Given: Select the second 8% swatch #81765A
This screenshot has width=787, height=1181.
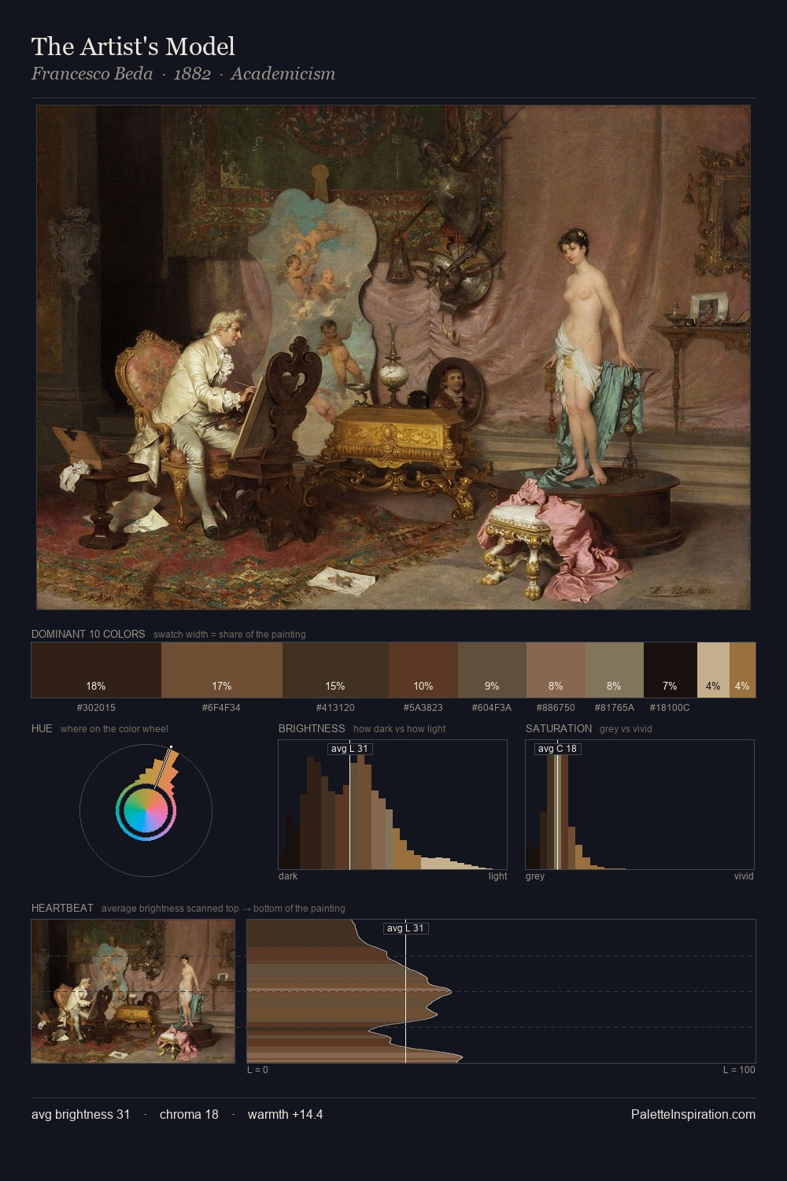Looking at the screenshot, I should tap(615, 670).
